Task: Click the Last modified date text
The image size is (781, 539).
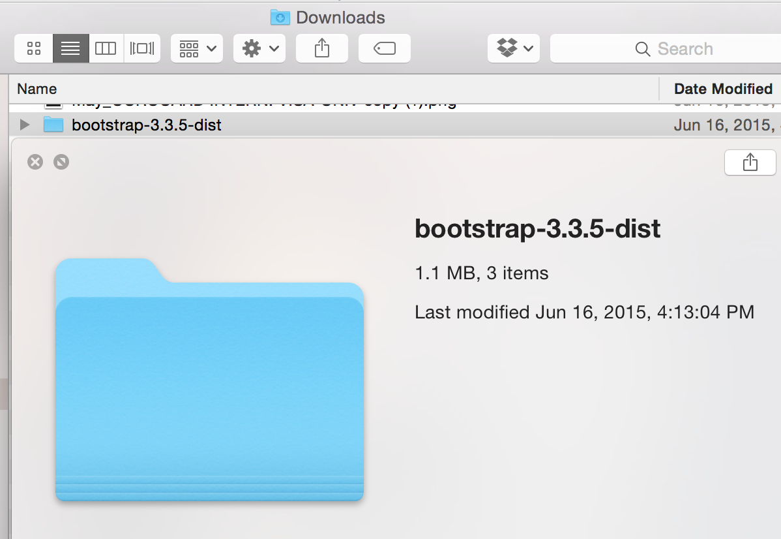Action: tap(585, 312)
